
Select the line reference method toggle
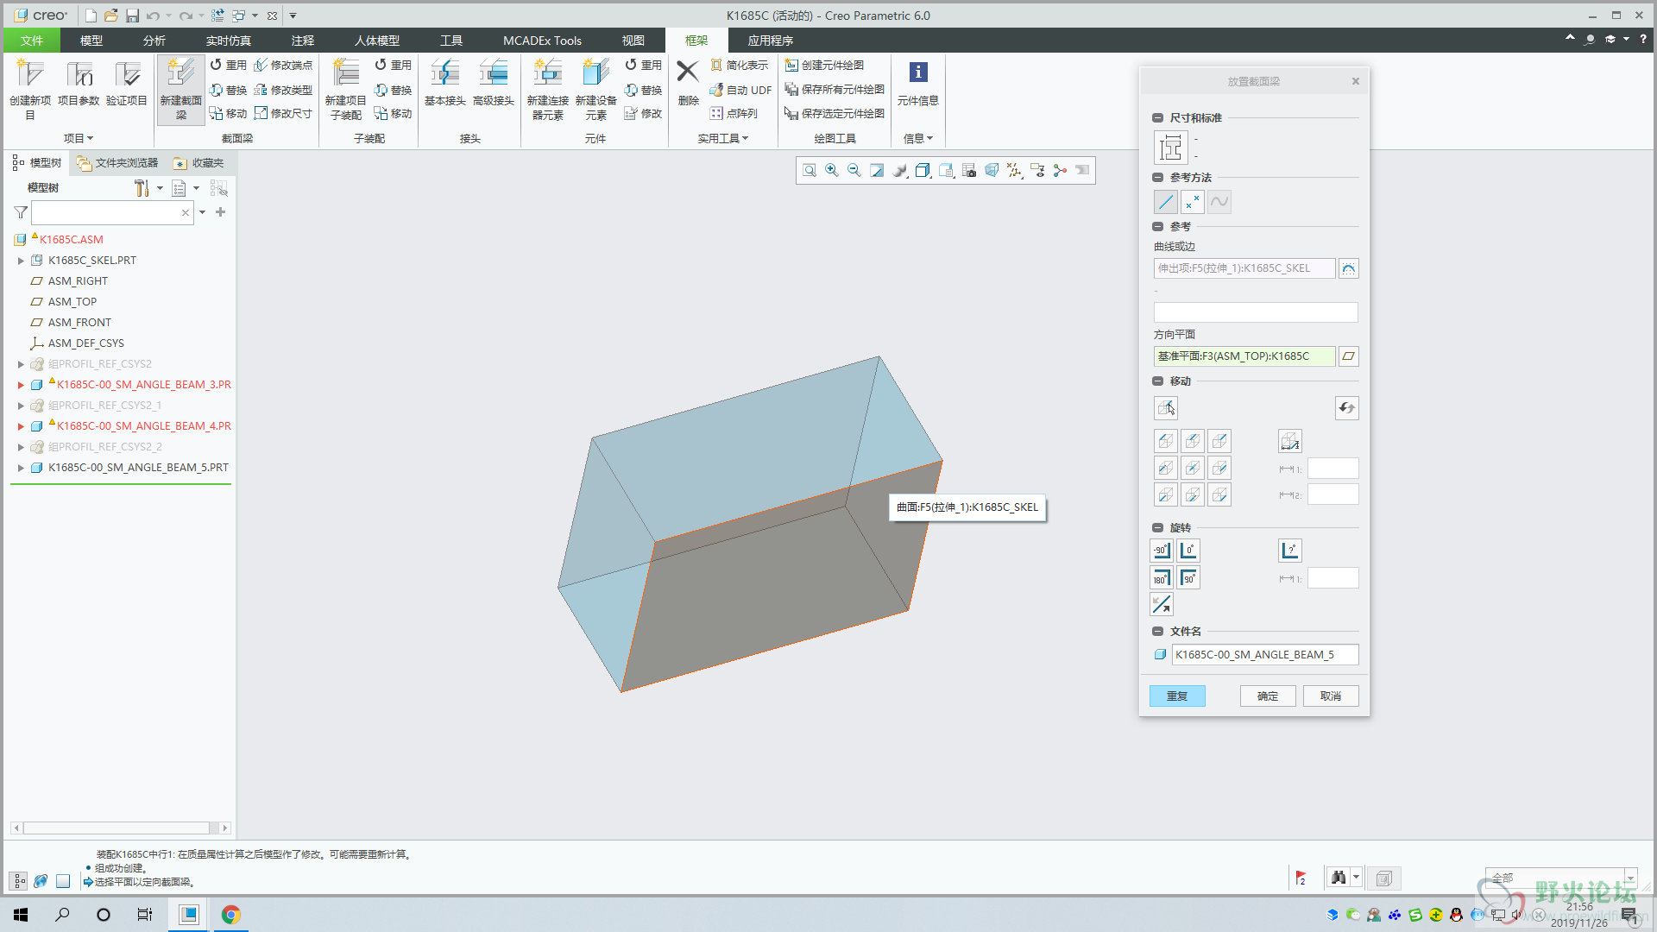tap(1166, 202)
